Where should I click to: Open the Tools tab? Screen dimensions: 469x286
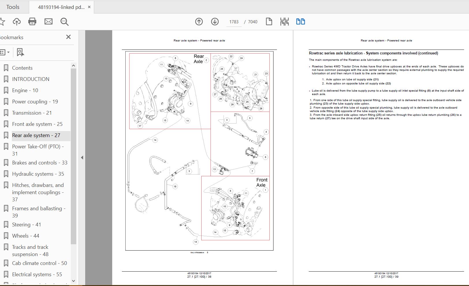click(x=13, y=7)
